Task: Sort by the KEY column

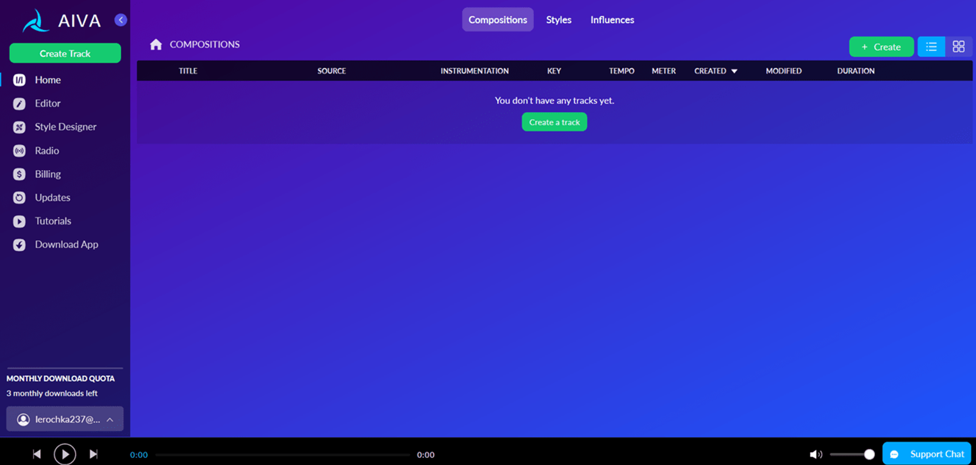Action: pyautogui.click(x=554, y=71)
